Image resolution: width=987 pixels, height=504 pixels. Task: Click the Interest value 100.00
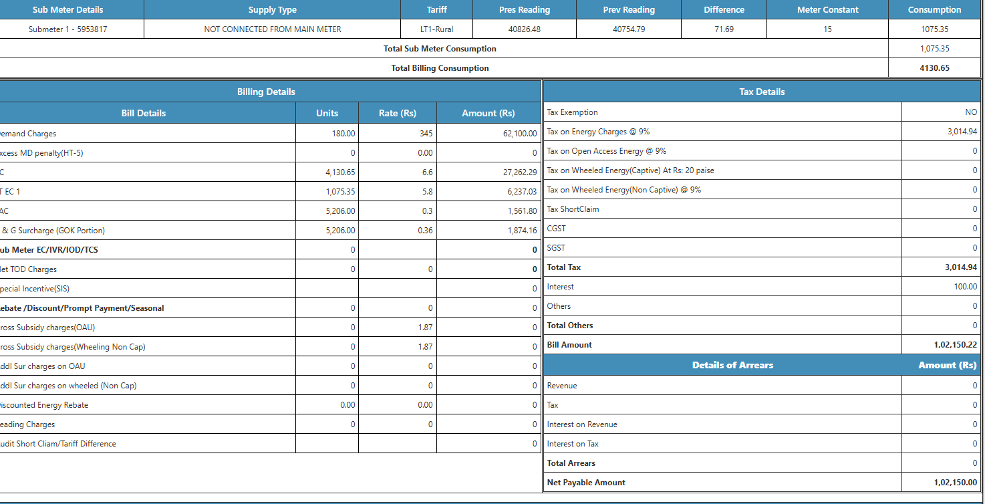coord(965,287)
